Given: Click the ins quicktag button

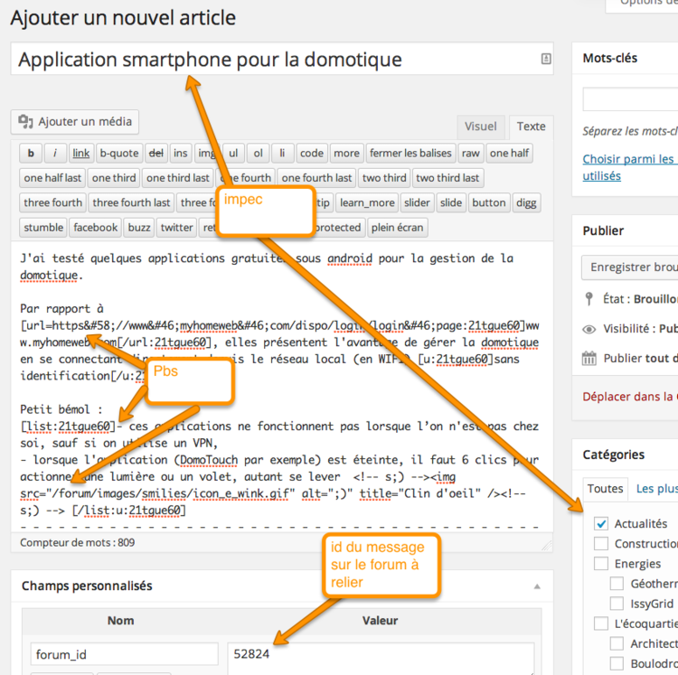Looking at the screenshot, I should click(180, 154).
